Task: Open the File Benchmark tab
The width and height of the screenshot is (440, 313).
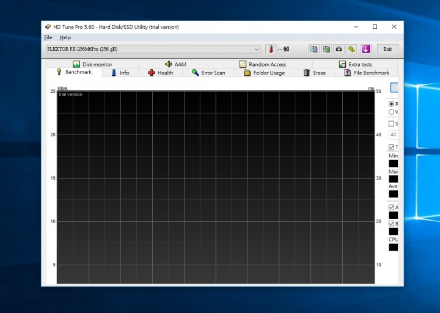Action: (367, 73)
